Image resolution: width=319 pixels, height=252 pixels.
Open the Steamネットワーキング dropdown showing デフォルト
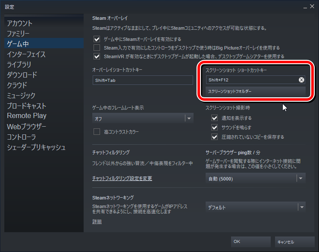[256, 207]
